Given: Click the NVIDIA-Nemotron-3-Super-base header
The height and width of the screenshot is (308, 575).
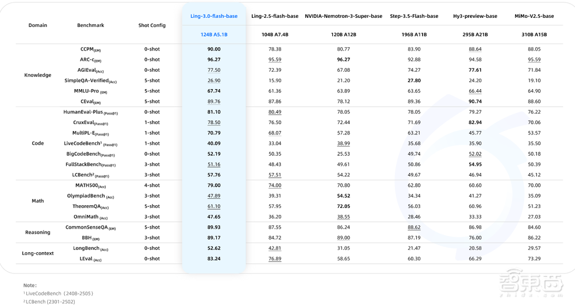Looking at the screenshot, I should pyautogui.click(x=343, y=16).
